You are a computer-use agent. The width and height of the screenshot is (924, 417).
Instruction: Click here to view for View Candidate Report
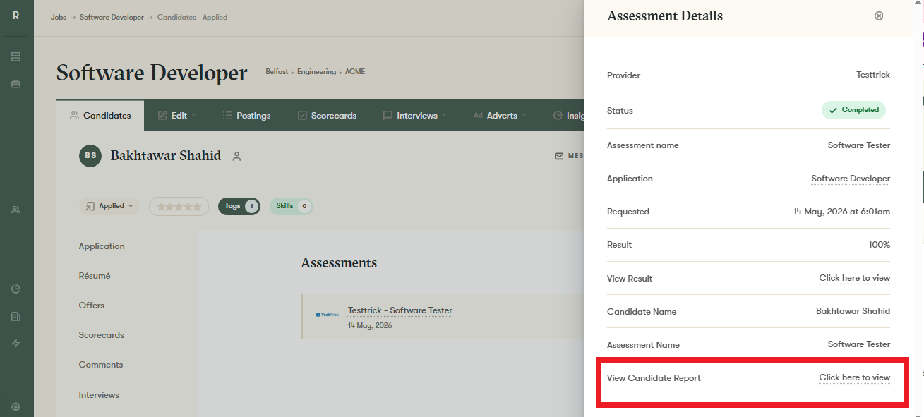pos(854,377)
